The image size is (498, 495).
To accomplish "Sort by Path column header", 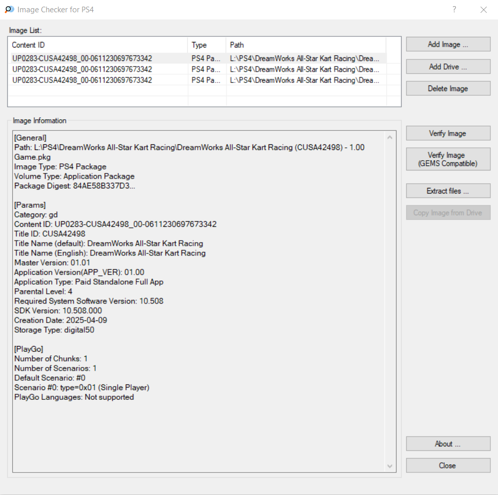I will (x=306, y=45).
